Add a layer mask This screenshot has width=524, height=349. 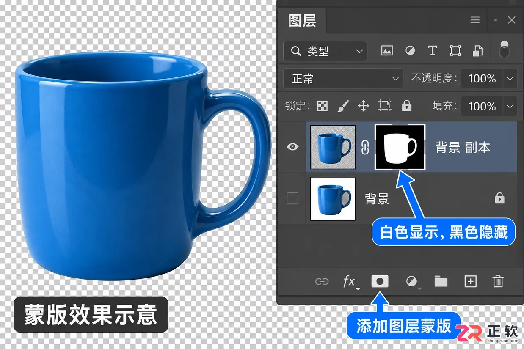(x=380, y=281)
